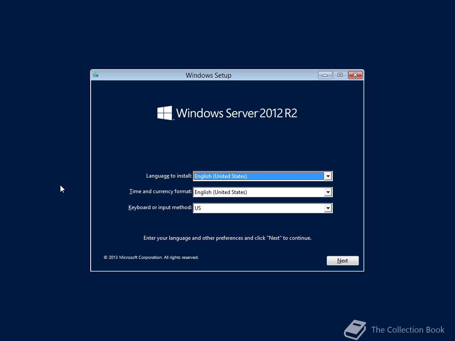
Task: Close the Windows Setup window
Action: click(355, 75)
